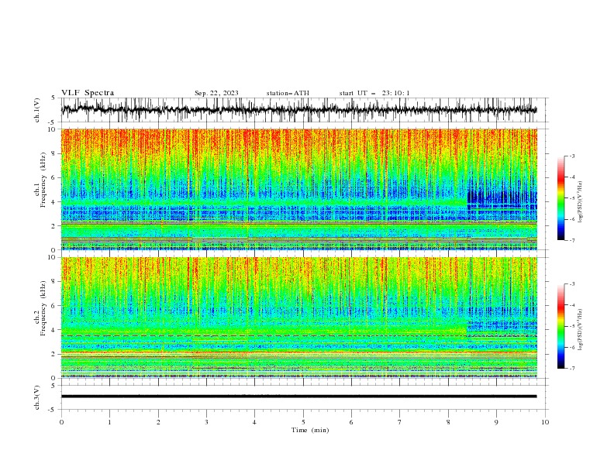
Task: Click the "-3" tick of ch.1 color bar
Action: [571, 156]
